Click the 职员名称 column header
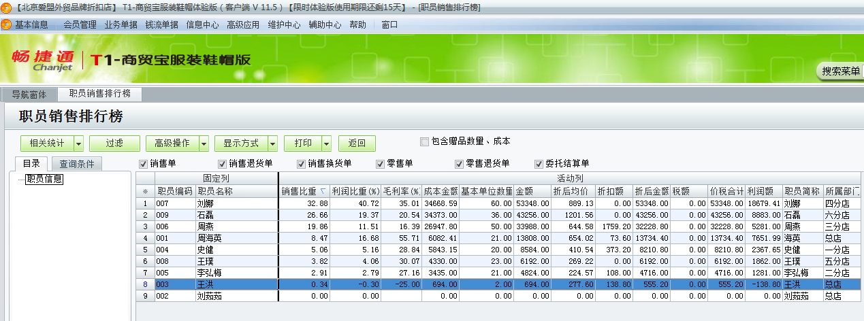This screenshot has height=321, width=864. [x=236, y=192]
